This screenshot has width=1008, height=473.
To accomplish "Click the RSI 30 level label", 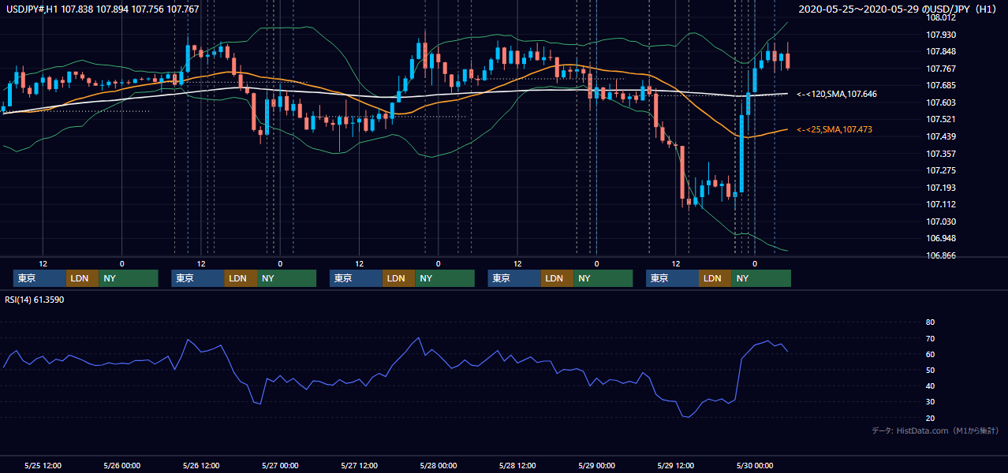I will tap(930, 401).
